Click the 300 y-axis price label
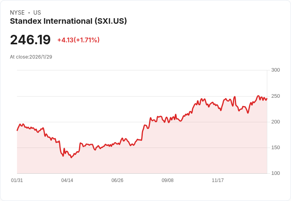This screenshot has width=291, height=201. point(275,70)
